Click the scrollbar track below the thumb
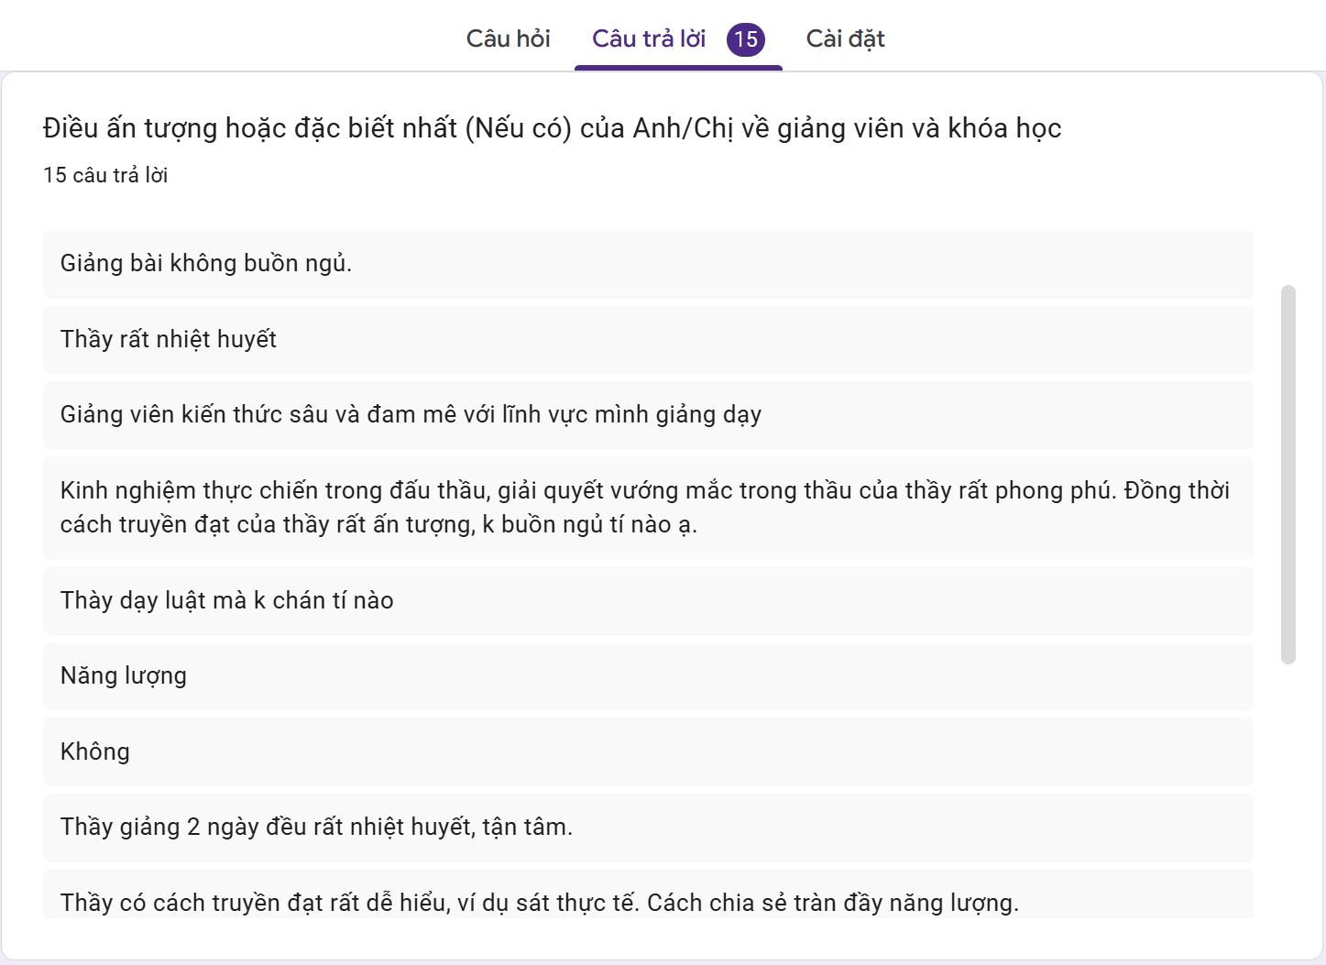Viewport: 1326px width, 965px height. 1288,788
